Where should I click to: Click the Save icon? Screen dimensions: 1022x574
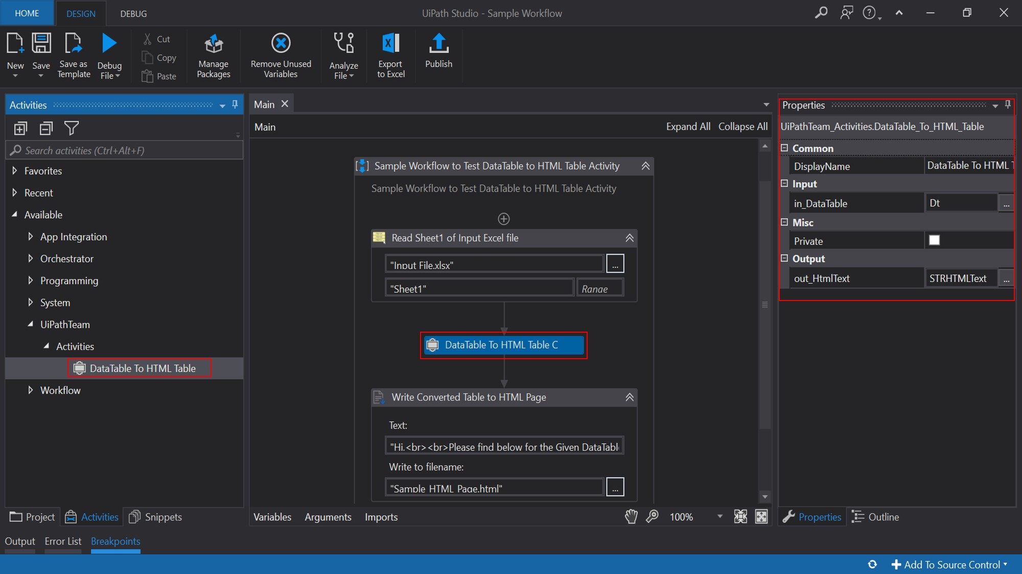[x=41, y=43]
